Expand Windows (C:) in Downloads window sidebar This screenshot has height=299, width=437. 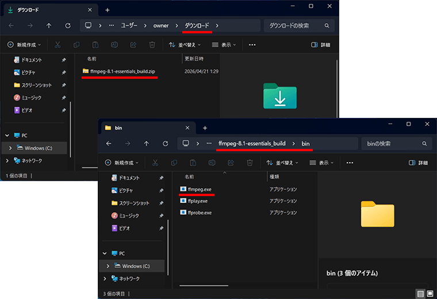[x=10, y=148]
